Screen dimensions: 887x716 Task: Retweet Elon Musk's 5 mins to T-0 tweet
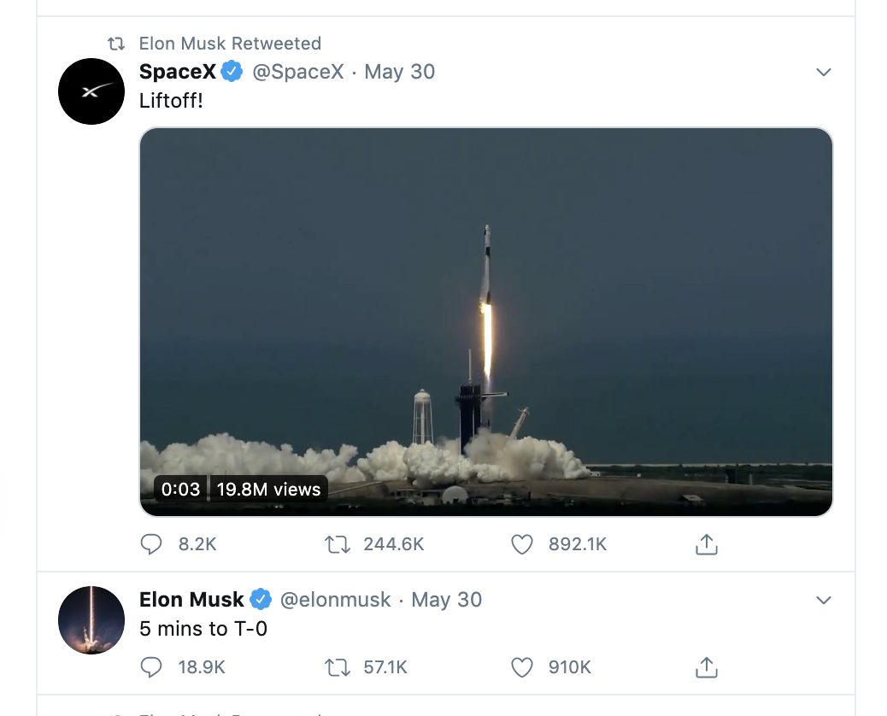click(x=338, y=667)
